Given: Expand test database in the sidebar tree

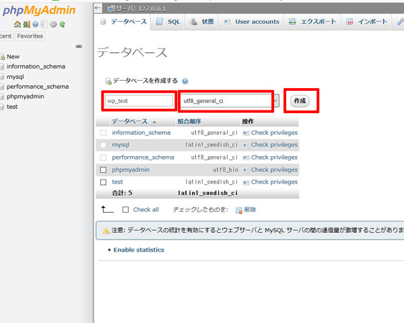Looking at the screenshot, I should (x=2, y=107).
